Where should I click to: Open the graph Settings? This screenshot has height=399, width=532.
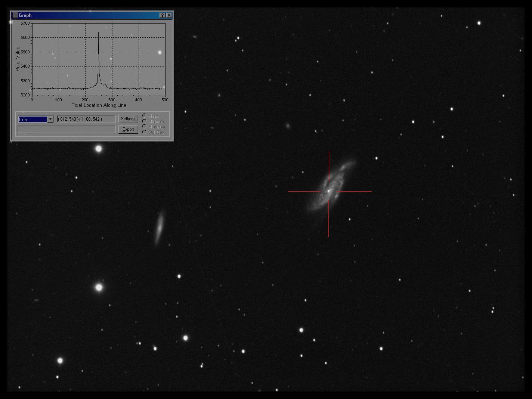128,119
